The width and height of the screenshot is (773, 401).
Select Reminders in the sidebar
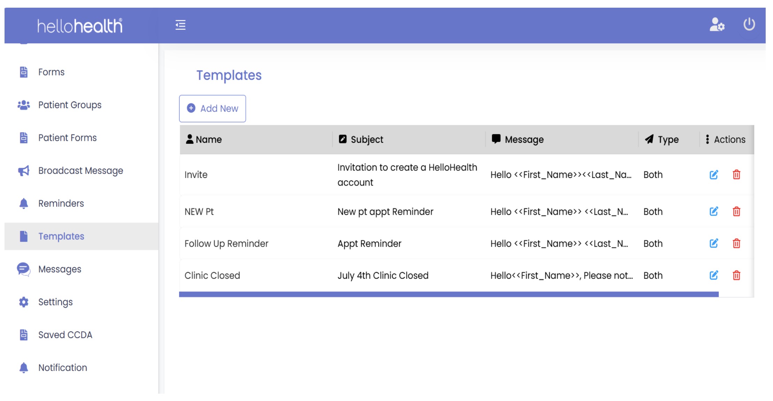61,203
